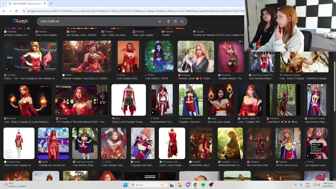Image resolution: width=336 pixels, height=189 pixels.
Task: Click 'My cosplay Lina! : r/DotA2' link
Action: point(82,35)
